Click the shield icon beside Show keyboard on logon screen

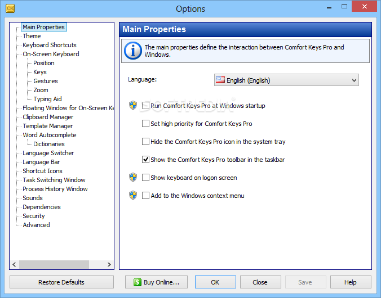133,177
